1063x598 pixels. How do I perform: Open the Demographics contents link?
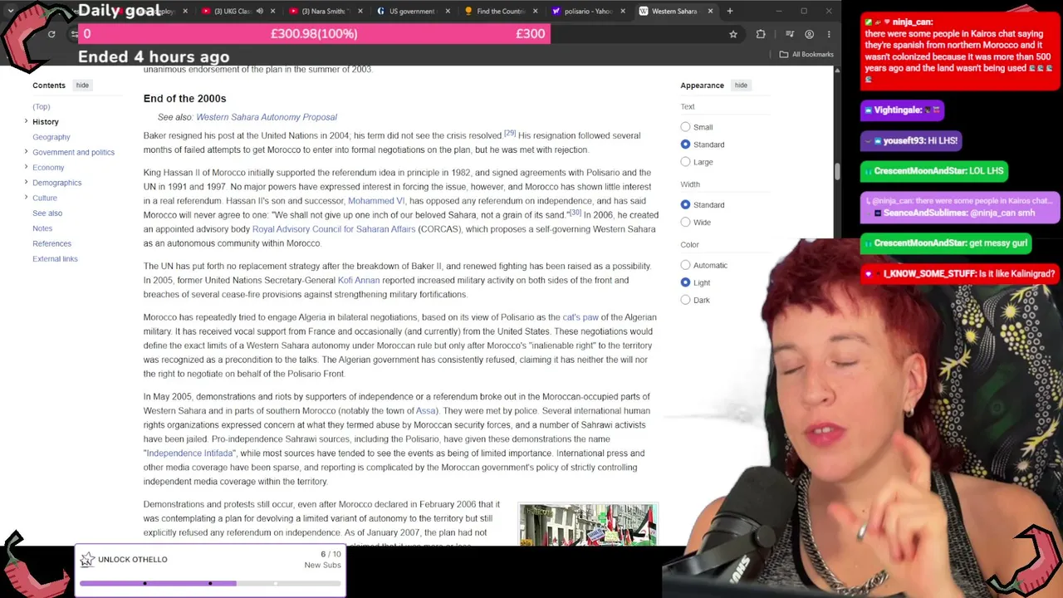click(57, 183)
